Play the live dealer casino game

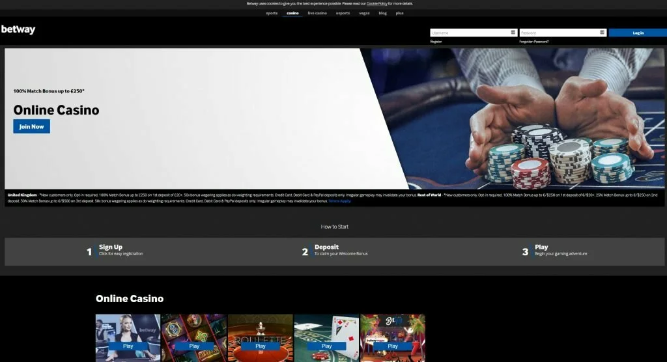point(128,346)
